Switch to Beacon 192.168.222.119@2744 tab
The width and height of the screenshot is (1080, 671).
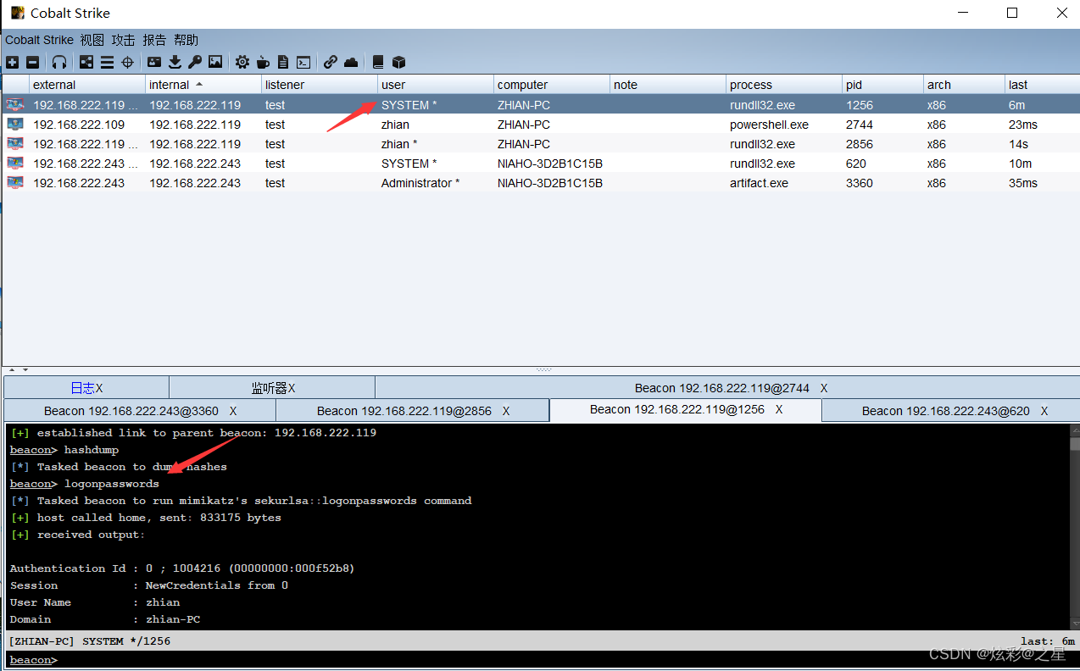coord(726,388)
